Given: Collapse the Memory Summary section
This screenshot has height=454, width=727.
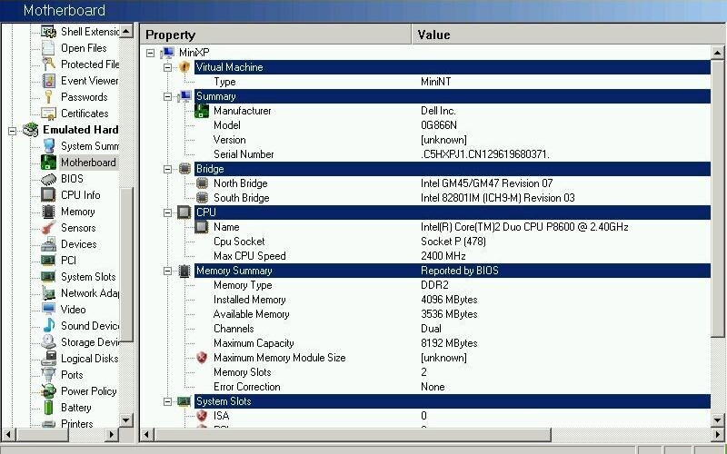Looking at the screenshot, I should pyautogui.click(x=167, y=271).
